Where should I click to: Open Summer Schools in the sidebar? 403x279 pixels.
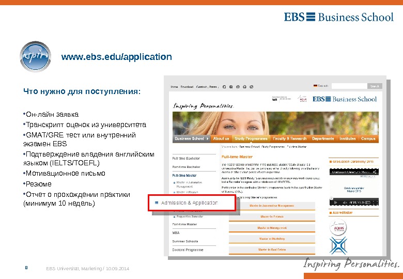pos(185,241)
